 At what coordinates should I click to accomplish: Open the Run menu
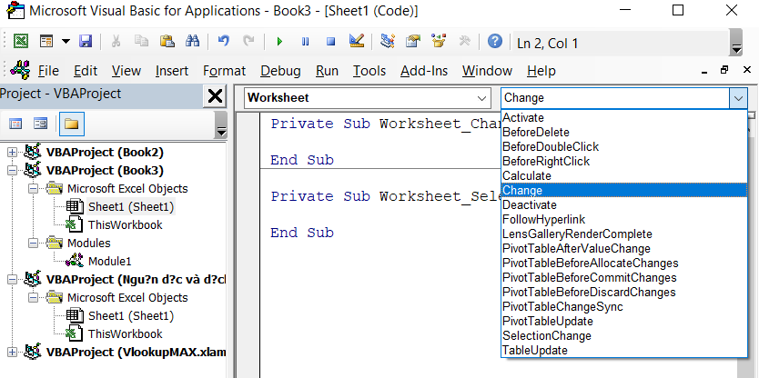click(327, 71)
